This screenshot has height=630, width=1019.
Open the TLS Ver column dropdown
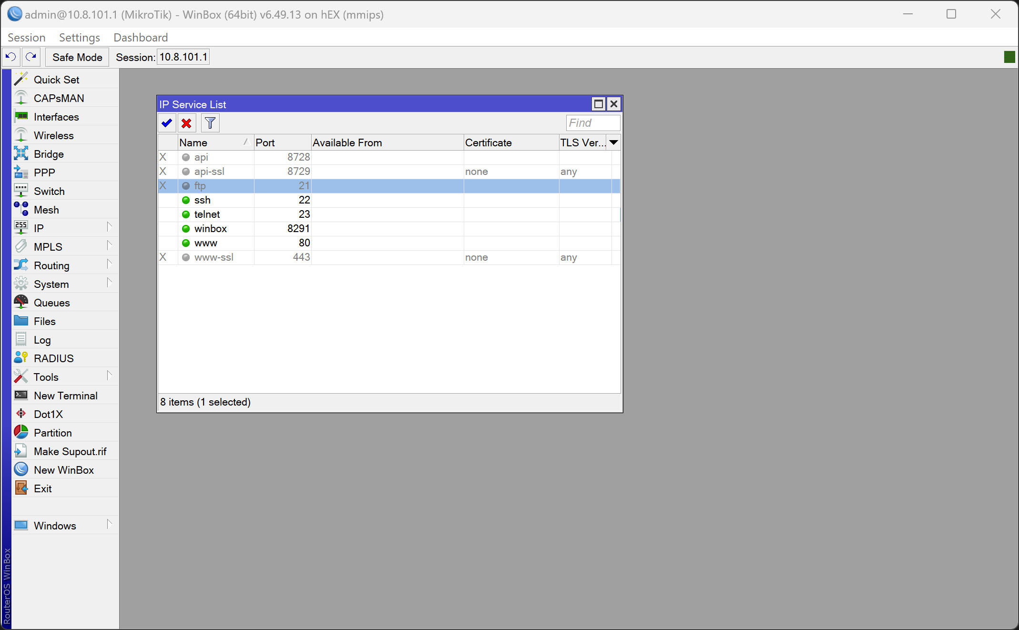614,142
